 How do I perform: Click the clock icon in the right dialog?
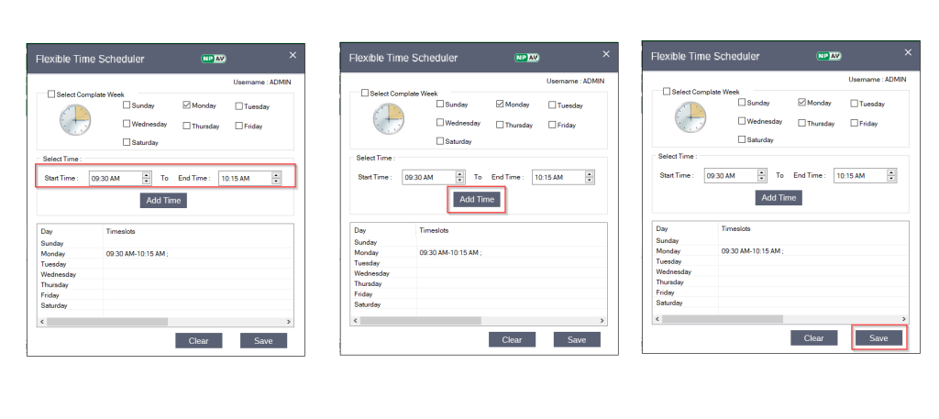(x=690, y=116)
